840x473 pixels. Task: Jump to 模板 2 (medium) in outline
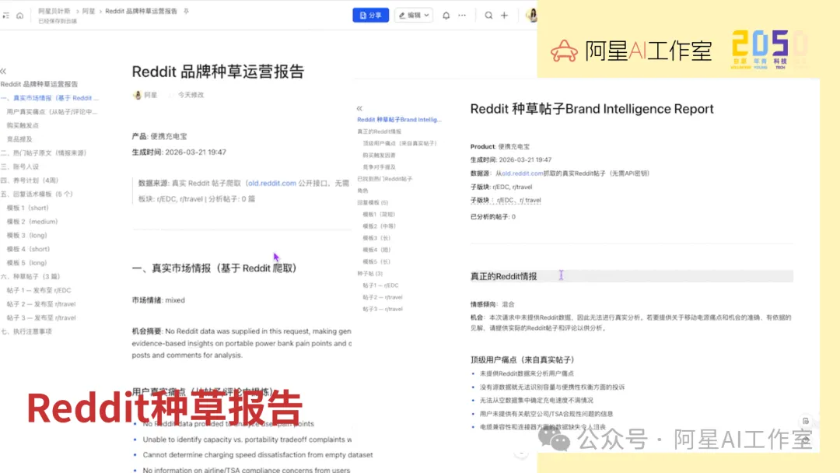tap(32, 222)
